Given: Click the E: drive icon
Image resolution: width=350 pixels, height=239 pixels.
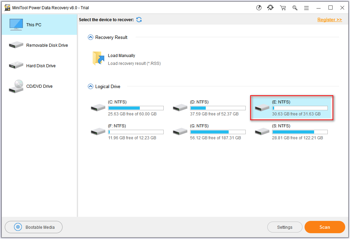Looking at the screenshot, I should tap(262, 108).
